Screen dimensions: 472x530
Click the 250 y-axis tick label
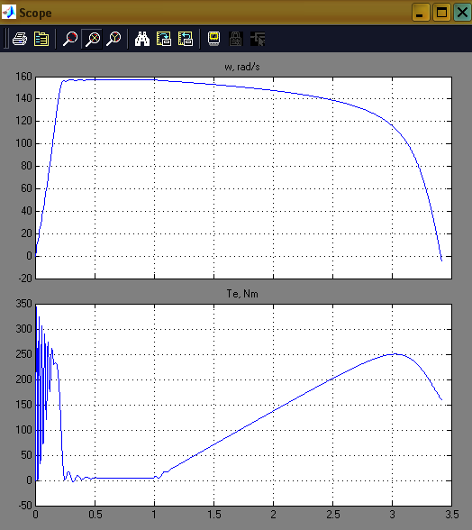click(x=23, y=354)
